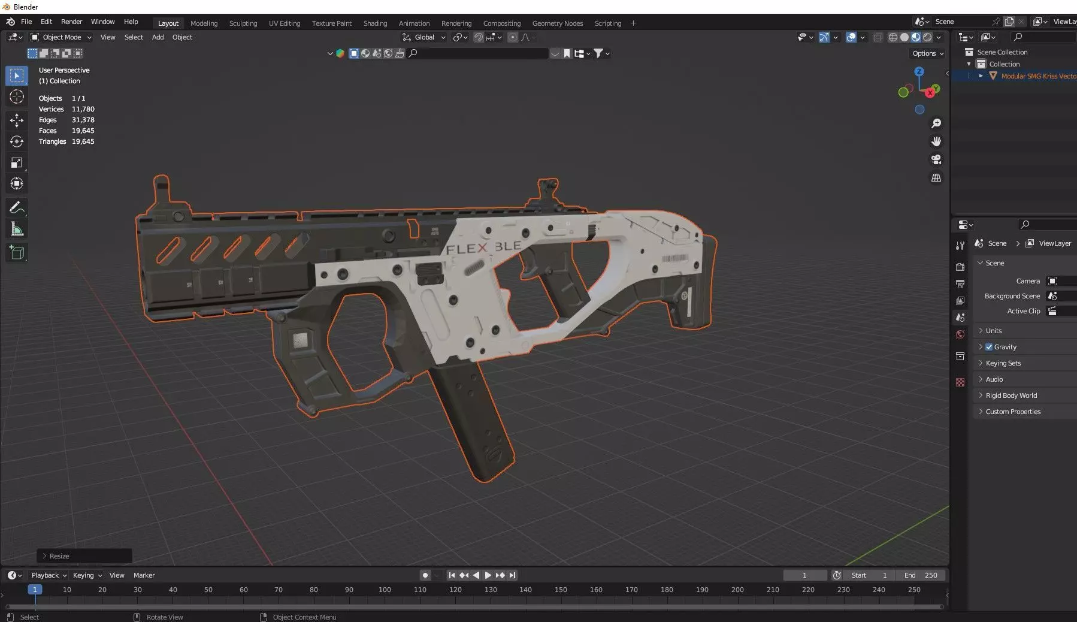Screen dimensions: 1077x622
Task: Toggle timeline auto keying record button
Action: pyautogui.click(x=425, y=575)
